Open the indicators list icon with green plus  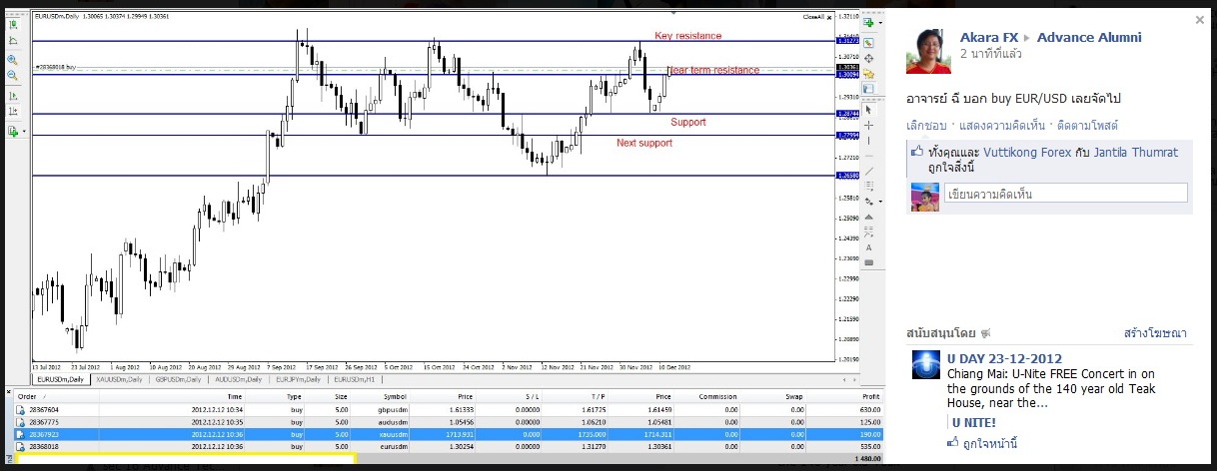click(x=13, y=131)
